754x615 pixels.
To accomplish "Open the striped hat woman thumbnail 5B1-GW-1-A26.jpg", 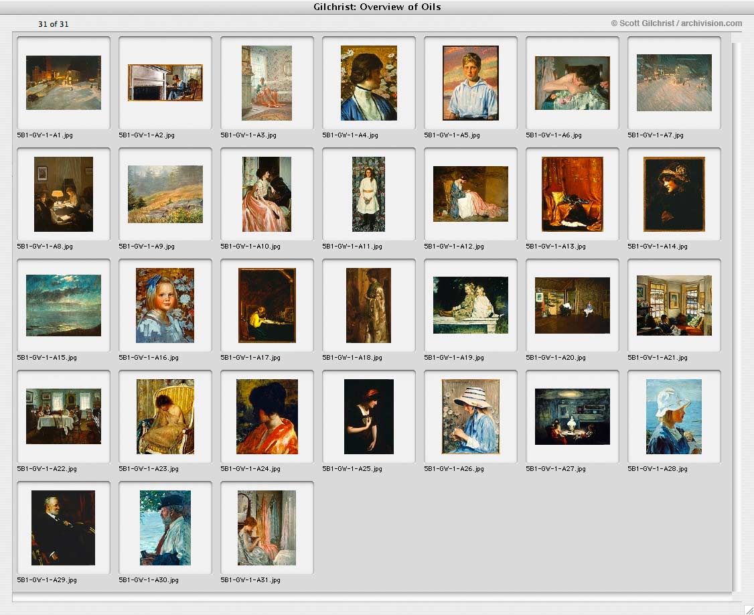I will pyautogui.click(x=471, y=416).
